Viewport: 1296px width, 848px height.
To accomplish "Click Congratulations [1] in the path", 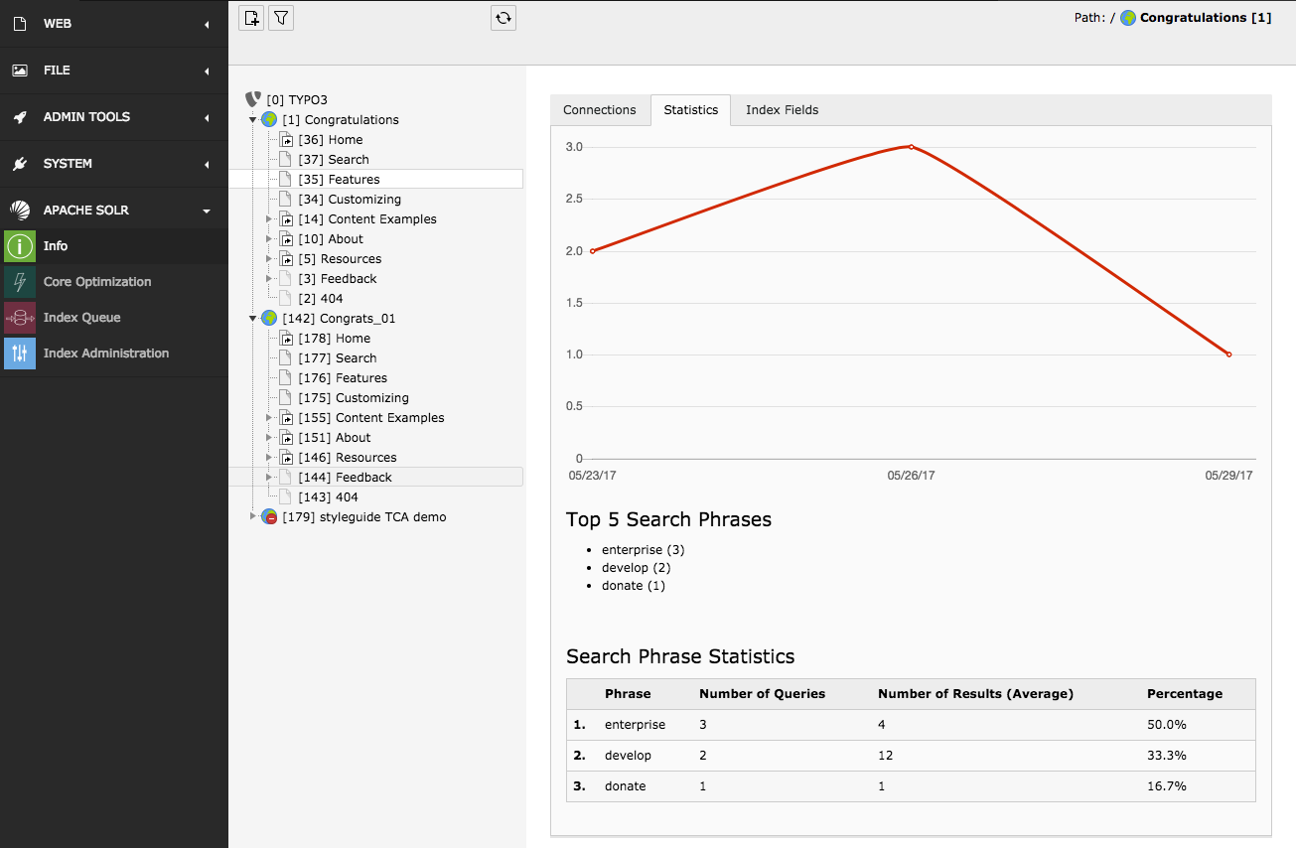I will tap(1205, 18).
